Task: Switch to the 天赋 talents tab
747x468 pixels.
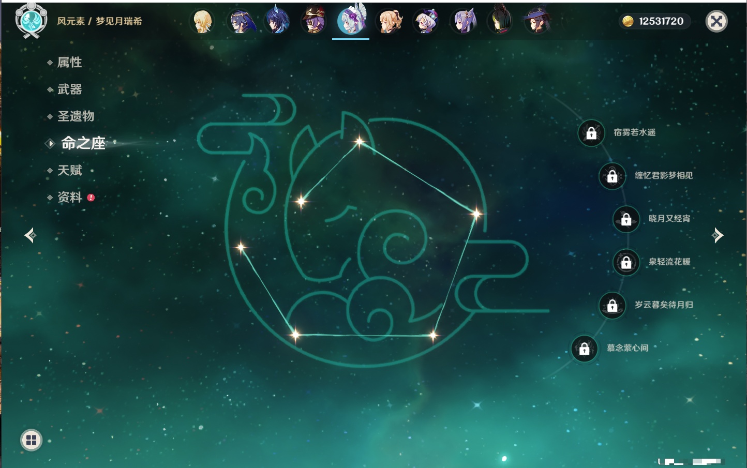Action: [x=69, y=170]
